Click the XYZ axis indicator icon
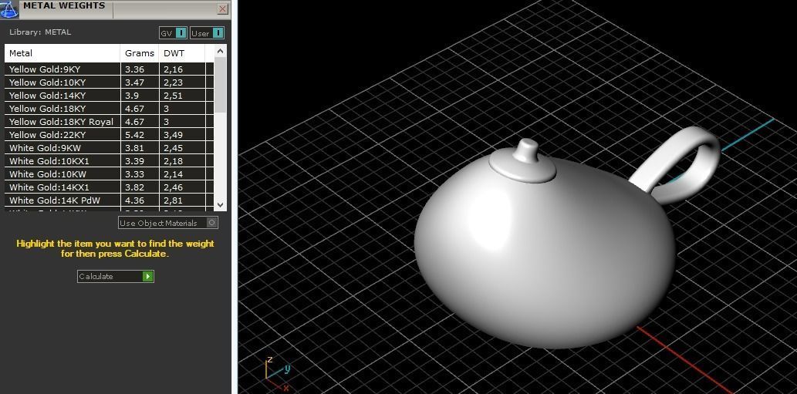This screenshot has width=797, height=394. pos(279,373)
